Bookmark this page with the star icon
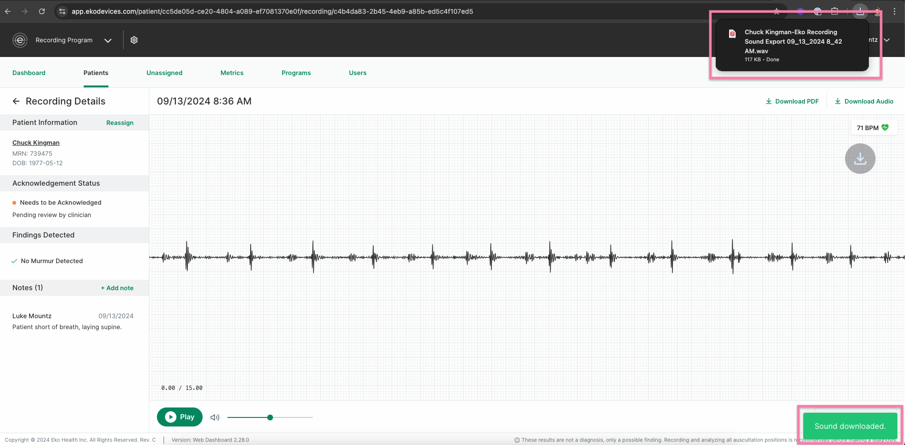The height and width of the screenshot is (445, 905). (777, 11)
